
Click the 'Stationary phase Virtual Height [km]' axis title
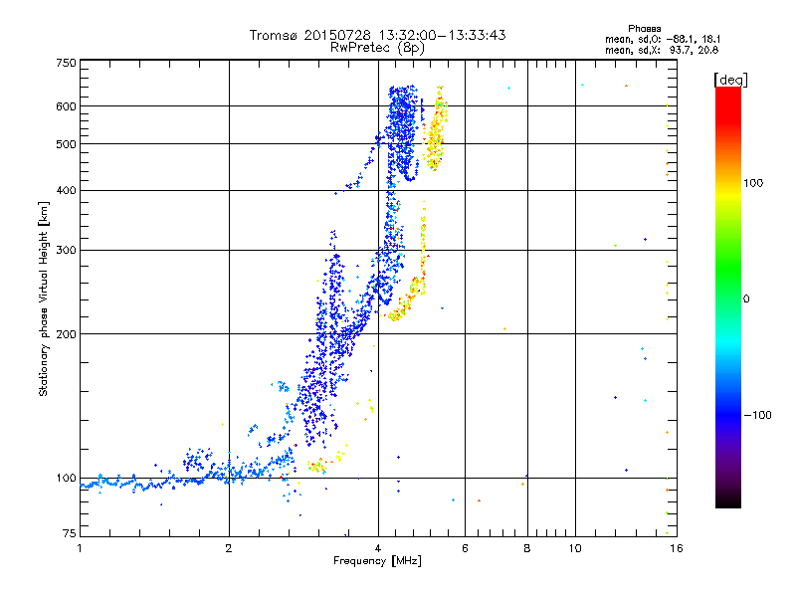click(x=43, y=298)
